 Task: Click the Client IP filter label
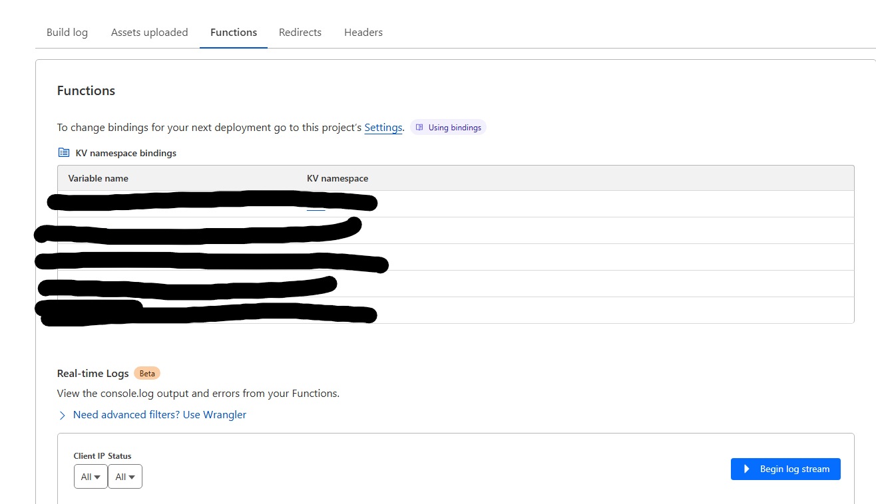point(89,456)
